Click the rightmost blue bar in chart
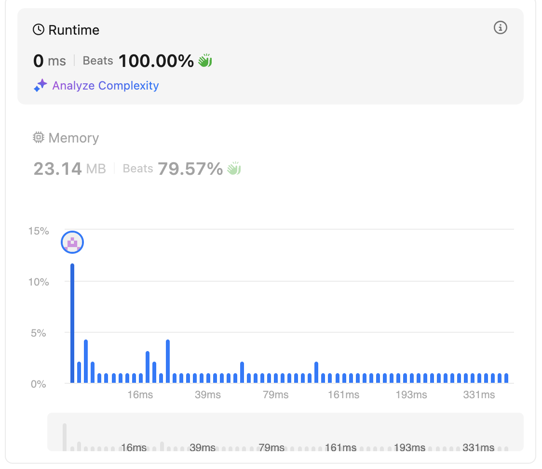This screenshot has height=469, width=542. [x=506, y=378]
